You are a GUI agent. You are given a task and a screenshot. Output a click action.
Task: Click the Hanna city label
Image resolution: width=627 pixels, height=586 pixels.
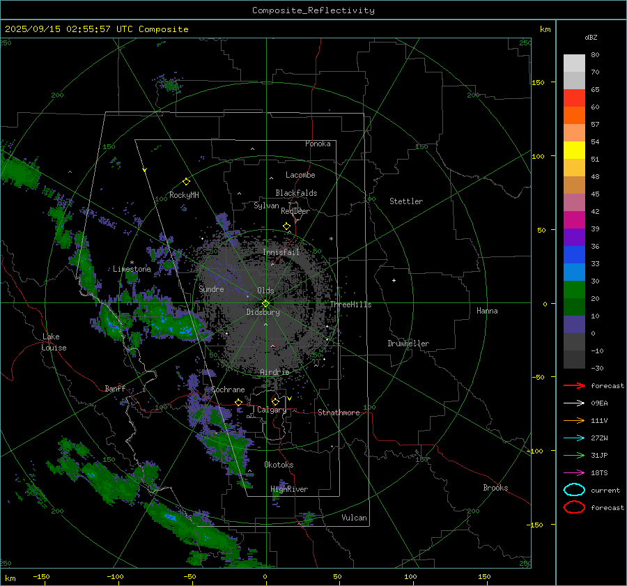pos(487,311)
